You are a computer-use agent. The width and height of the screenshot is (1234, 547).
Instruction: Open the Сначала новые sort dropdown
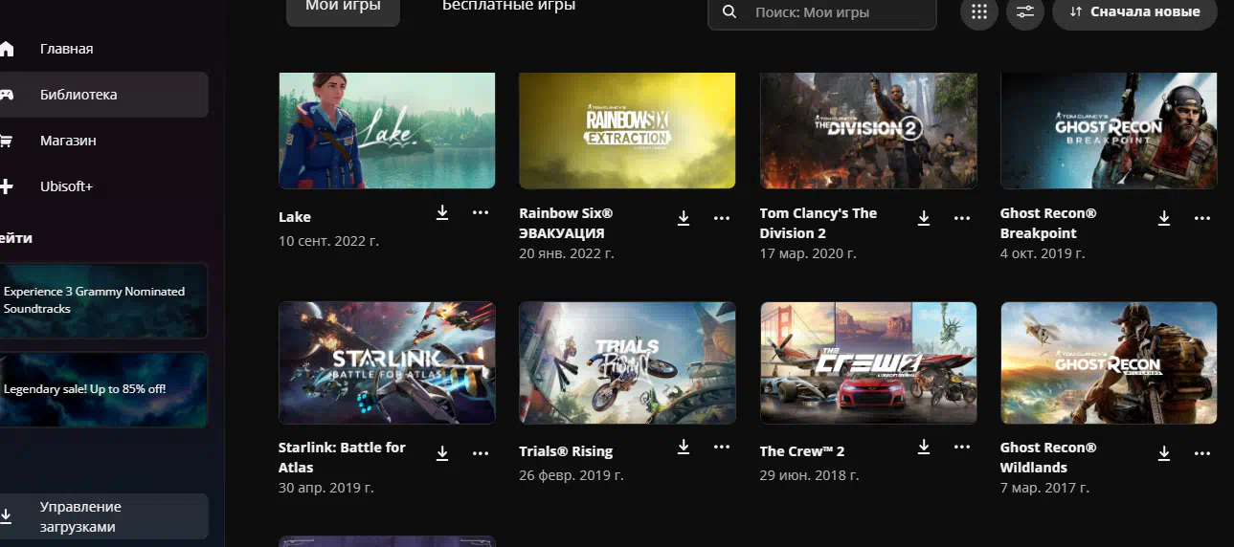click(x=1134, y=11)
